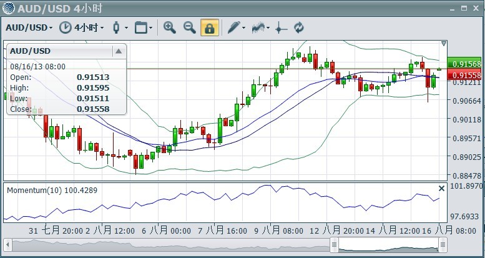Select the candlestick chart type icon

tap(116, 27)
